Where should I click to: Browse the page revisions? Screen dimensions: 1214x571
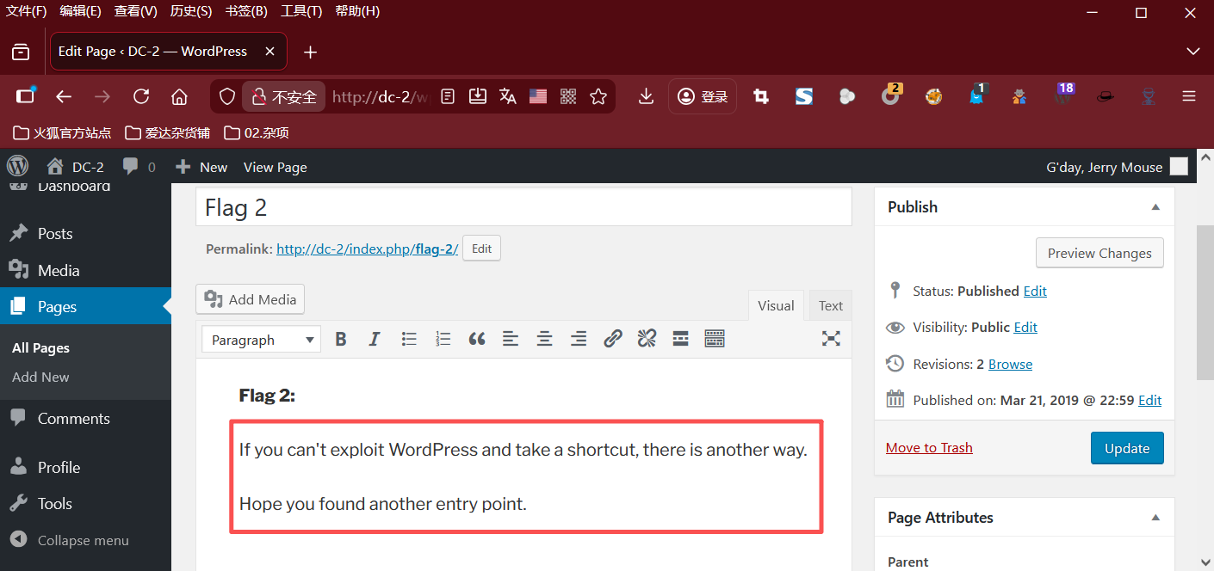pos(1010,364)
